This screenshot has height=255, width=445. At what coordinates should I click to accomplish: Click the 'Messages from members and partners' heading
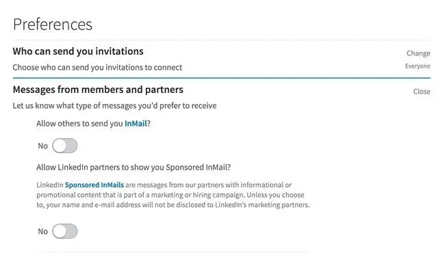click(x=98, y=90)
